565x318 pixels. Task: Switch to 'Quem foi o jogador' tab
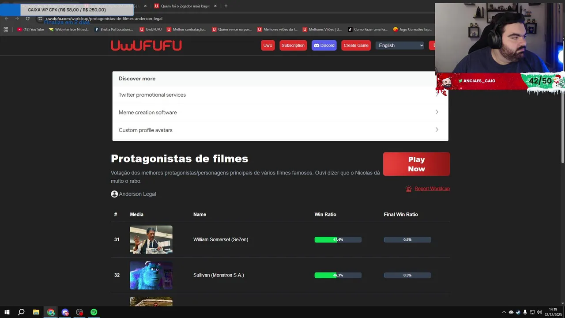point(185,6)
